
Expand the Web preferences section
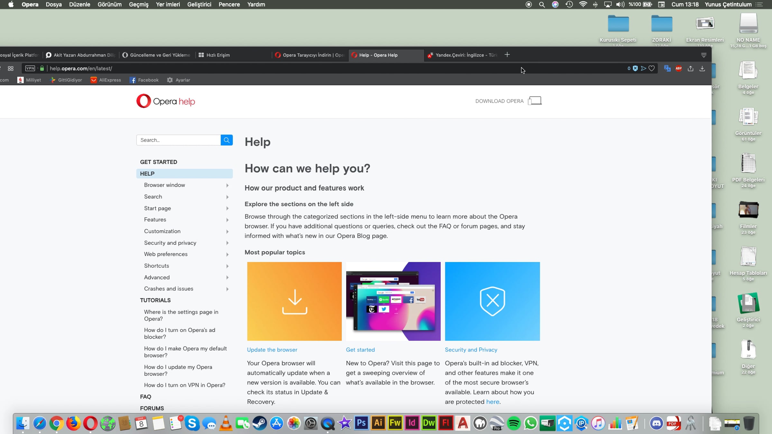pyautogui.click(x=227, y=254)
